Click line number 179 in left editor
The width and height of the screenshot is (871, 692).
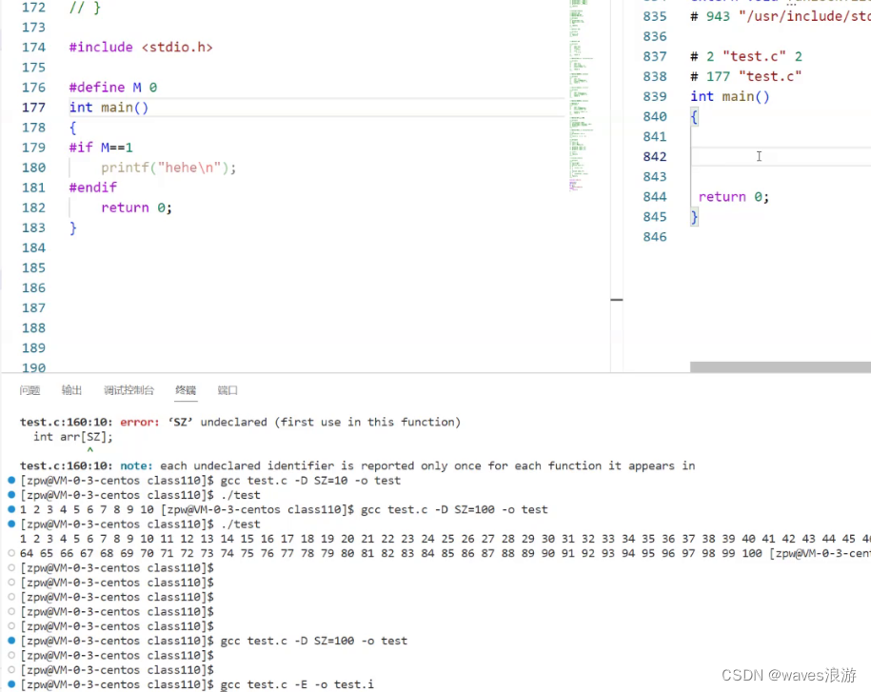(x=33, y=148)
